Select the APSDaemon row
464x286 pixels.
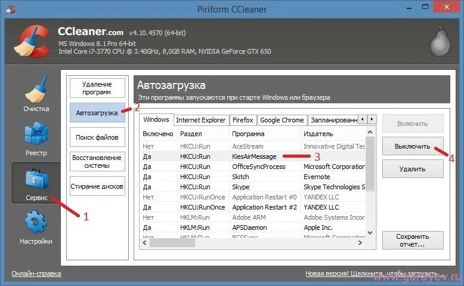(x=252, y=227)
